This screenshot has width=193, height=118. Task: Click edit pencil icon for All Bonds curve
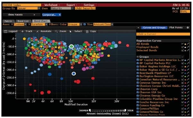(188, 44)
